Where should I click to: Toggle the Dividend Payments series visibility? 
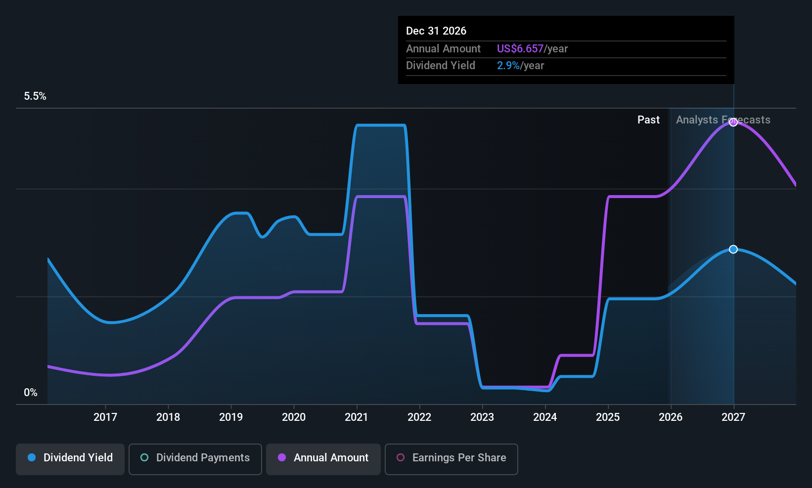click(x=195, y=459)
